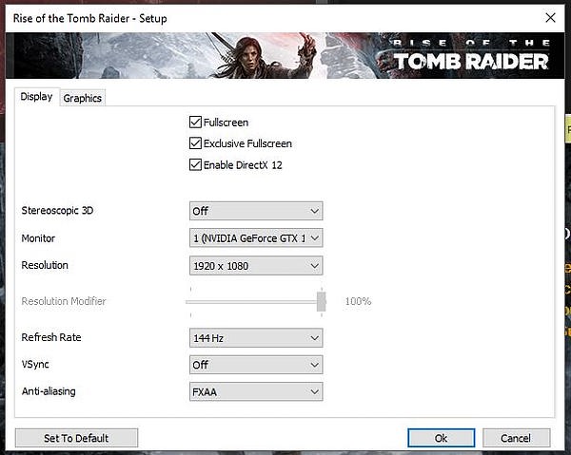Open the Resolution dropdown showing 1920 x 1080
571x455 pixels.
(256, 266)
